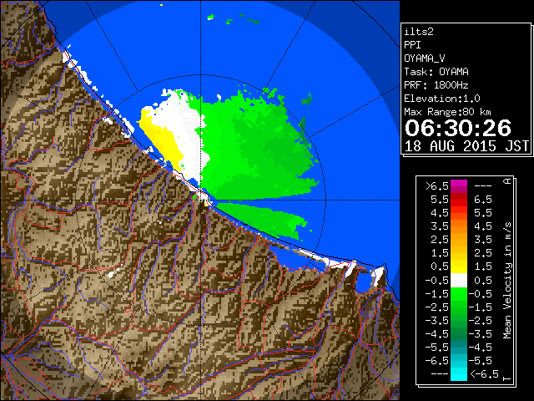Pick the magenta swatch atop velocity scale
The height and width of the screenshot is (401, 534).
(459, 184)
